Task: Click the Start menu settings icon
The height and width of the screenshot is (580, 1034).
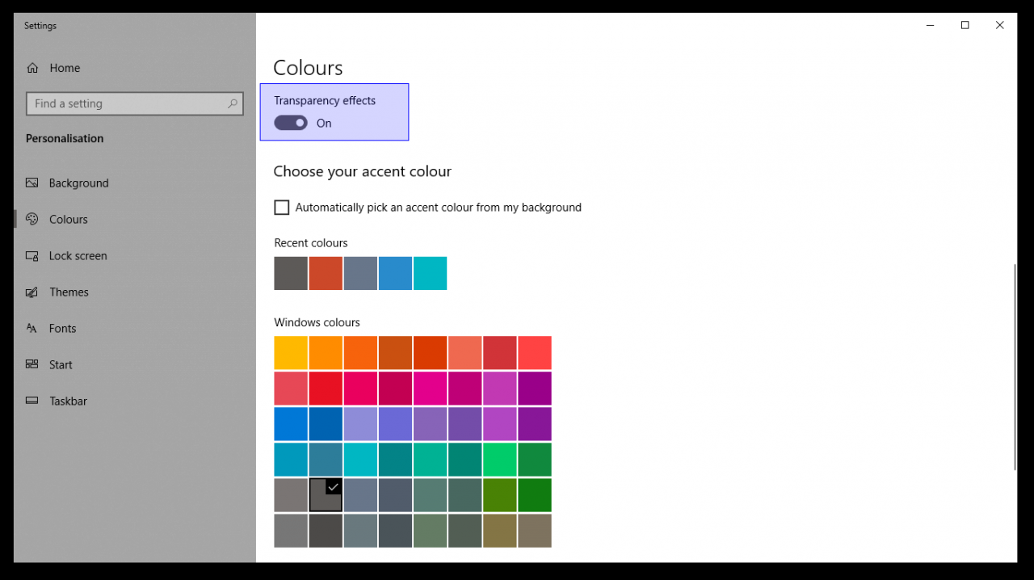Action: pyautogui.click(x=32, y=365)
